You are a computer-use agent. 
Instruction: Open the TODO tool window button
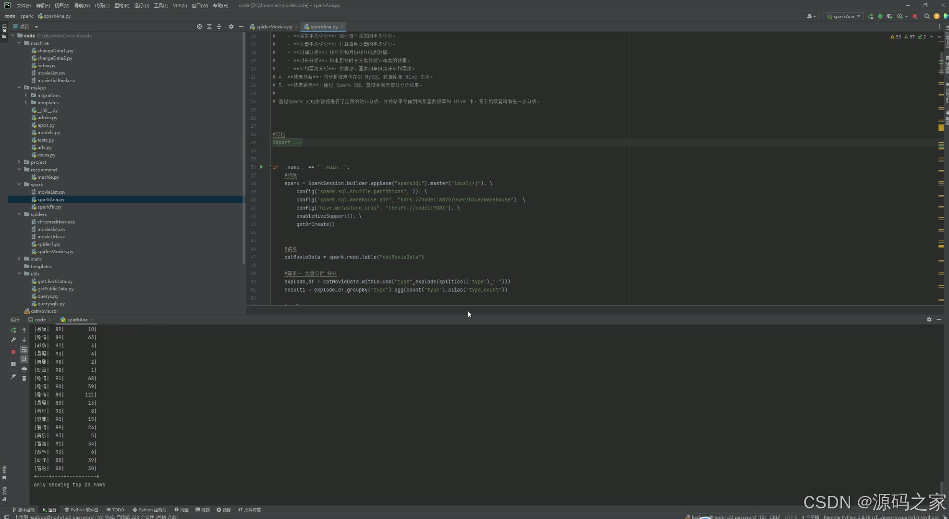tap(115, 510)
